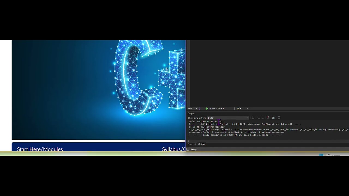Click the status bar notification icon beside Ready
Viewport: 349px width, 196px height.
tap(188, 149)
